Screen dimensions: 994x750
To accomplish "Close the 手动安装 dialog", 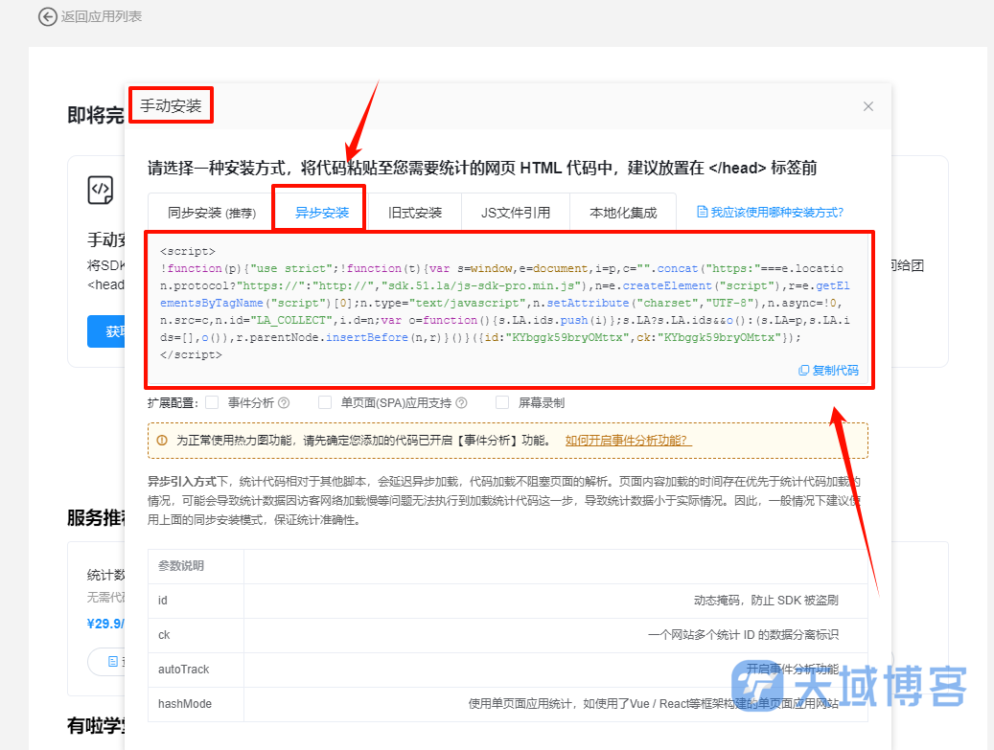I will point(867,106).
